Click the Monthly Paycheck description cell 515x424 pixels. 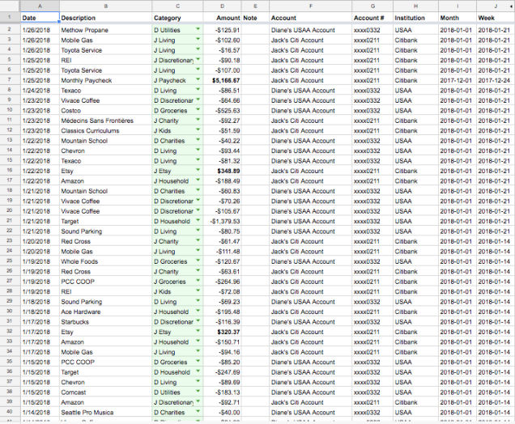pos(106,80)
